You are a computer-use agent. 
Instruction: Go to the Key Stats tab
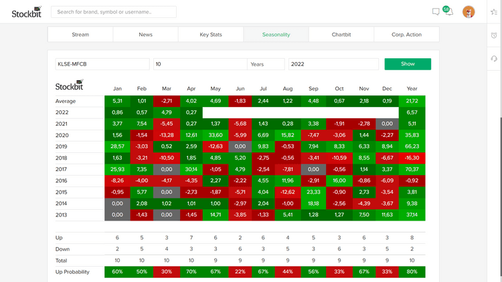point(211,35)
